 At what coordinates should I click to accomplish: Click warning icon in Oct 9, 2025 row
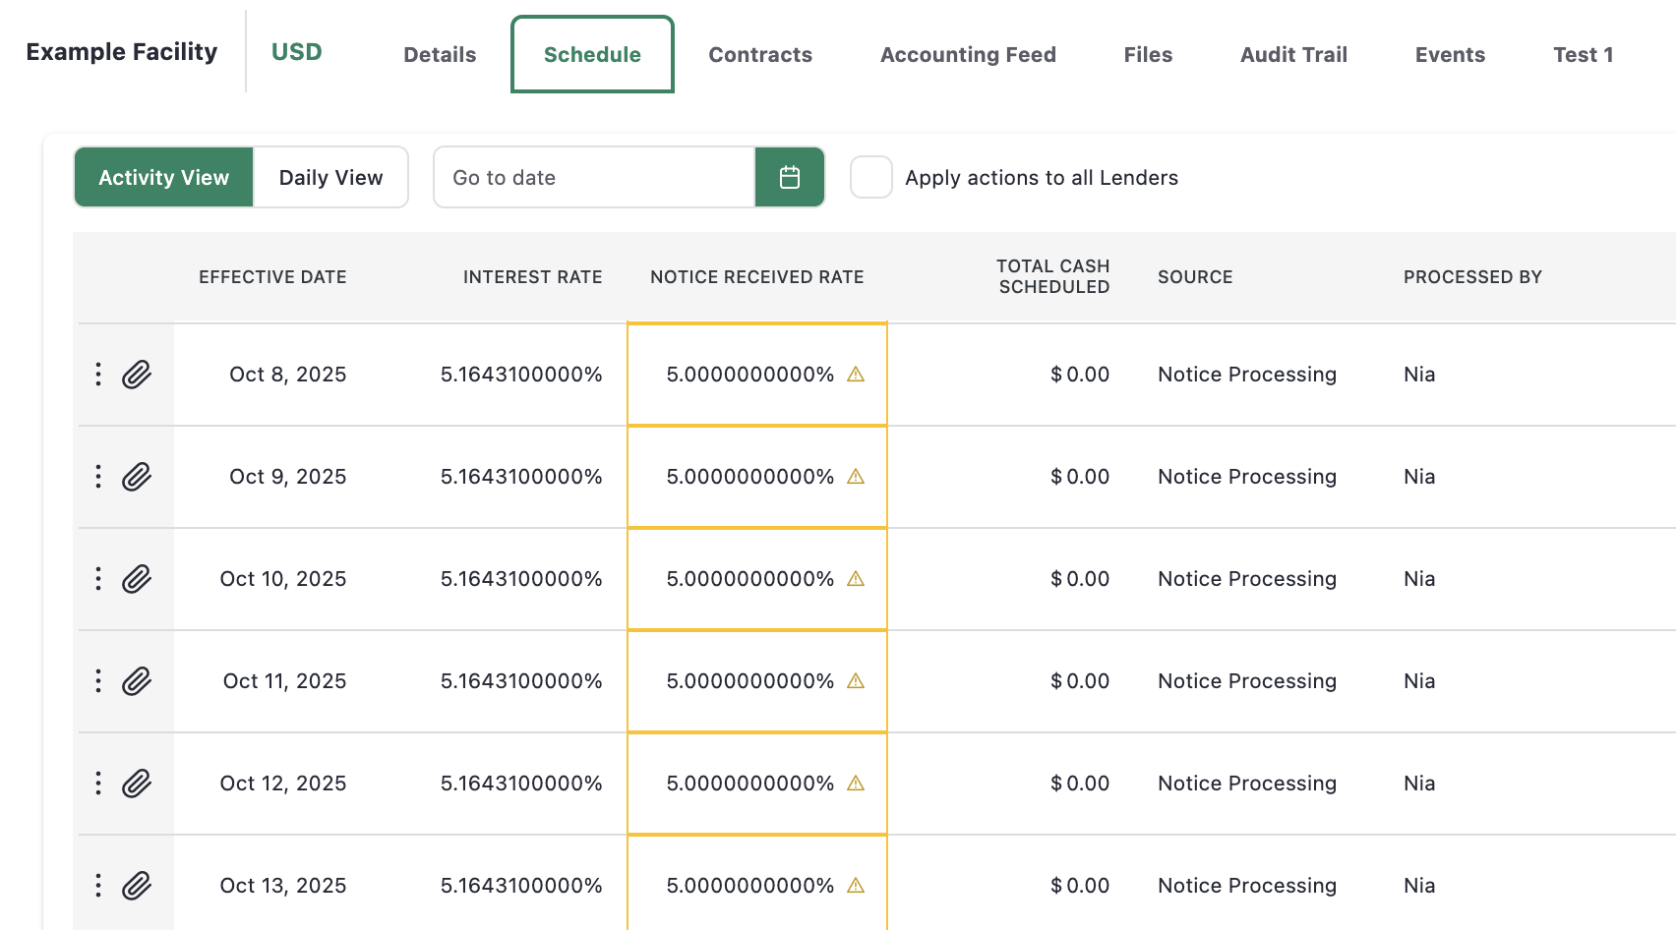coord(856,476)
